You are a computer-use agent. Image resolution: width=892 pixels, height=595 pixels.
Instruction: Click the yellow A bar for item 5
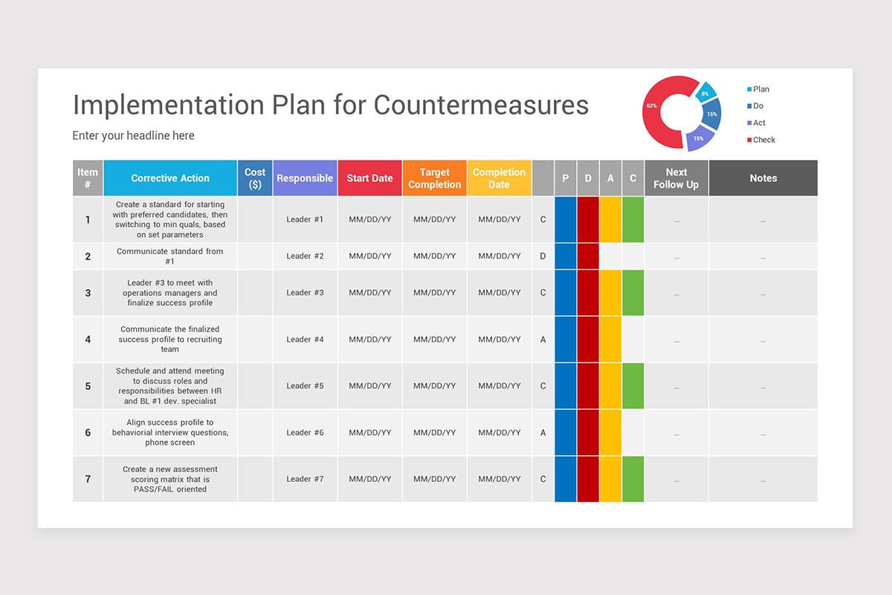tap(610, 386)
